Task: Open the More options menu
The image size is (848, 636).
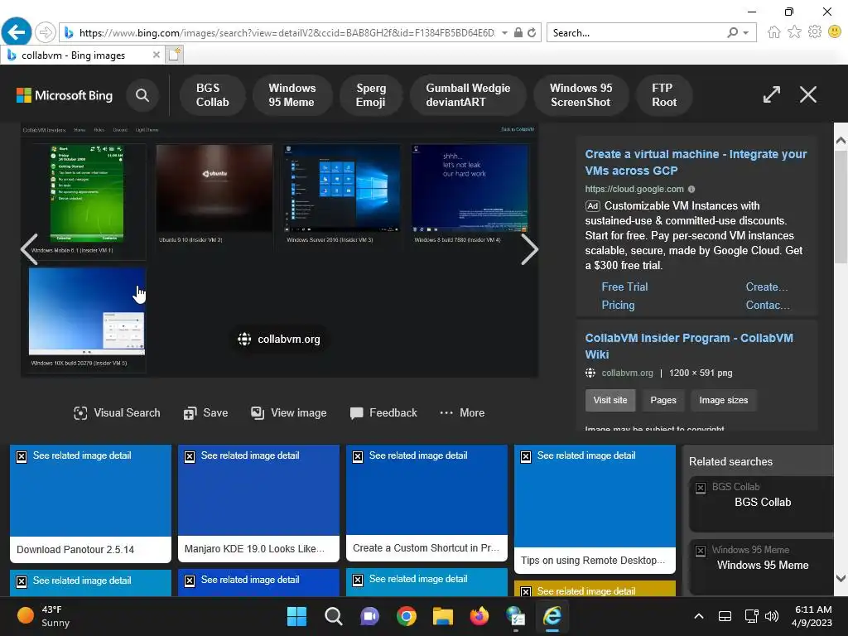Action: click(462, 412)
